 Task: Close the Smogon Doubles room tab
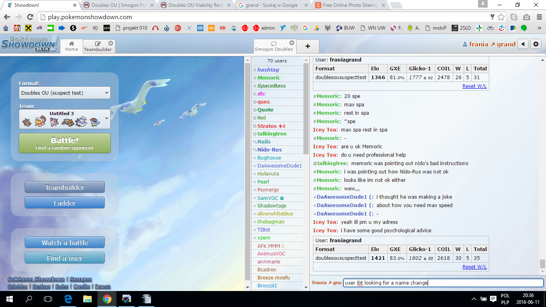pyautogui.click(x=292, y=43)
